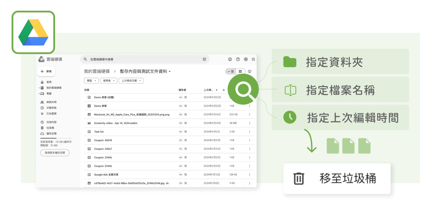Show details with the info icon

tap(249, 71)
